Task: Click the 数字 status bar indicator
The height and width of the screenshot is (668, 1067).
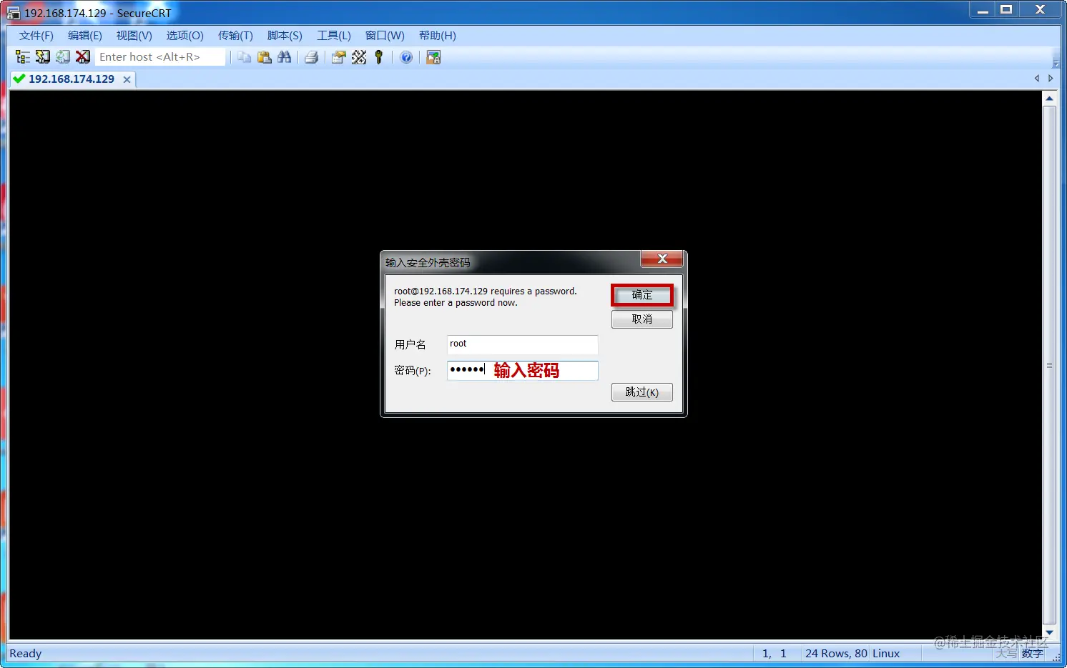Action: tap(1032, 654)
